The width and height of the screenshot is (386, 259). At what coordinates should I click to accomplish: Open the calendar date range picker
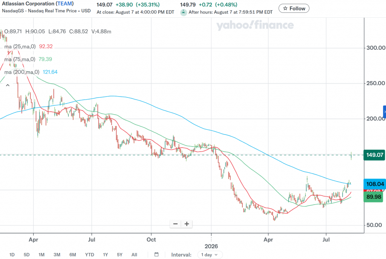[x=156, y=254]
